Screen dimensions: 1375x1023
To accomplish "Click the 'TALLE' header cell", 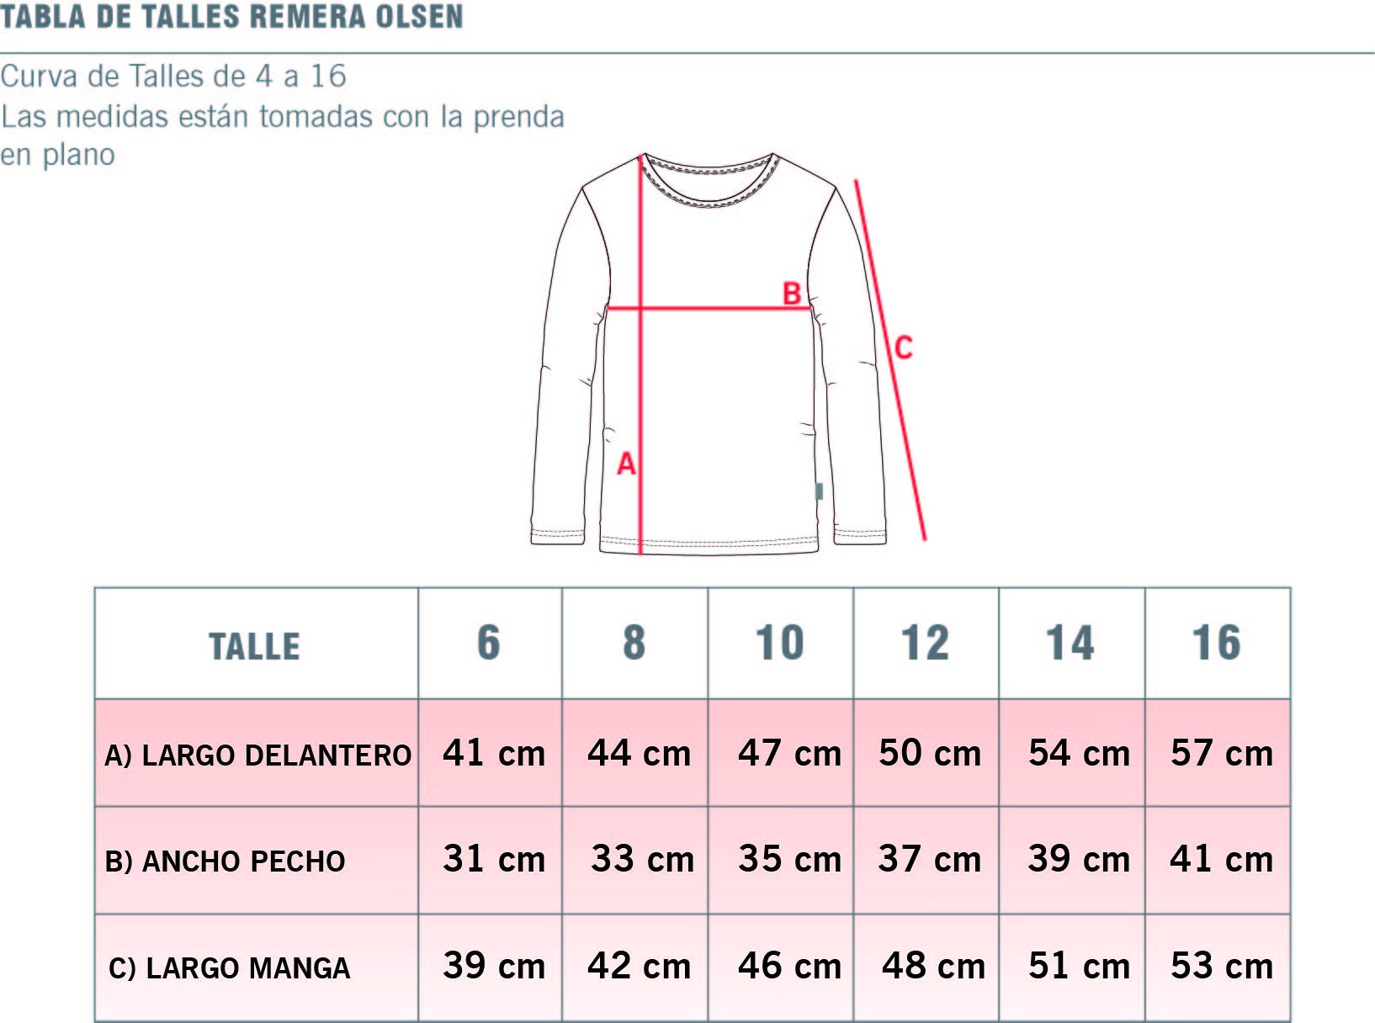I will click(254, 646).
